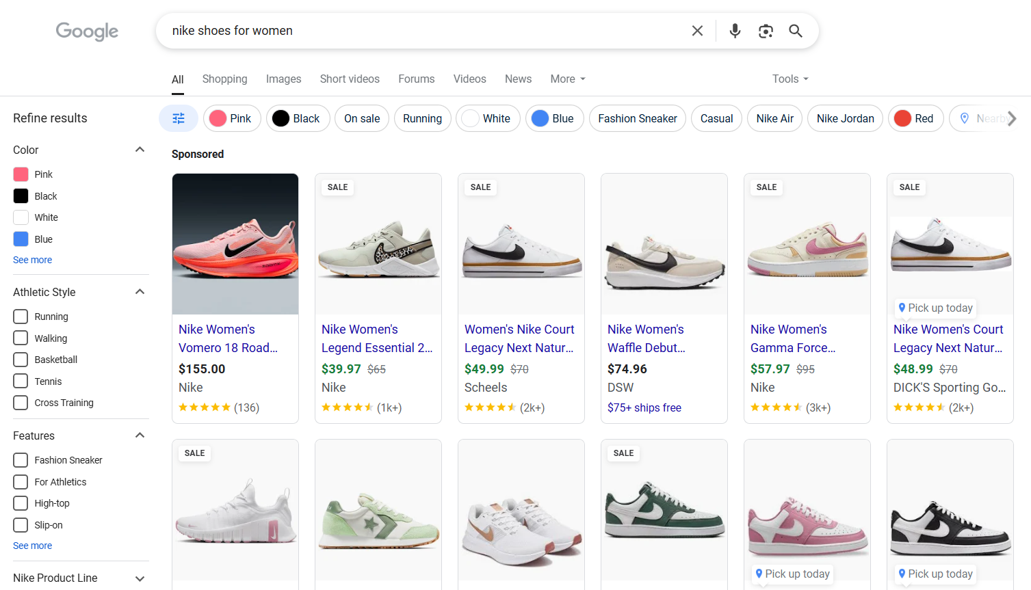Expand the Nike Product Line section

[140, 578]
